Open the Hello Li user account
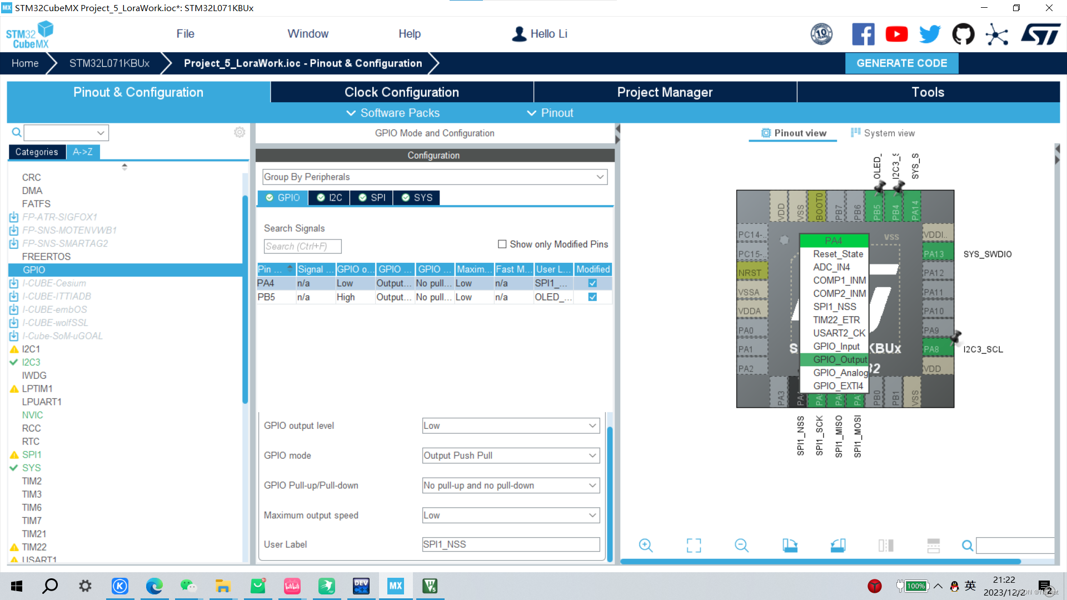1067x600 pixels. [540, 34]
